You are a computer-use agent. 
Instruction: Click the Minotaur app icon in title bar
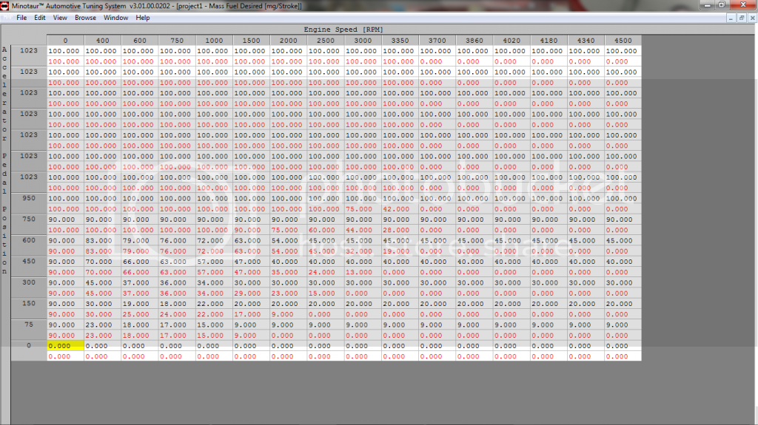tap(5, 6)
